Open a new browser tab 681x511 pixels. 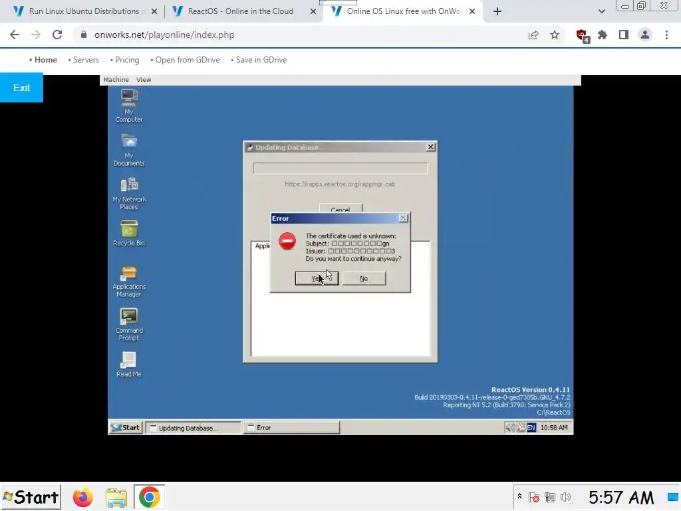tap(497, 12)
